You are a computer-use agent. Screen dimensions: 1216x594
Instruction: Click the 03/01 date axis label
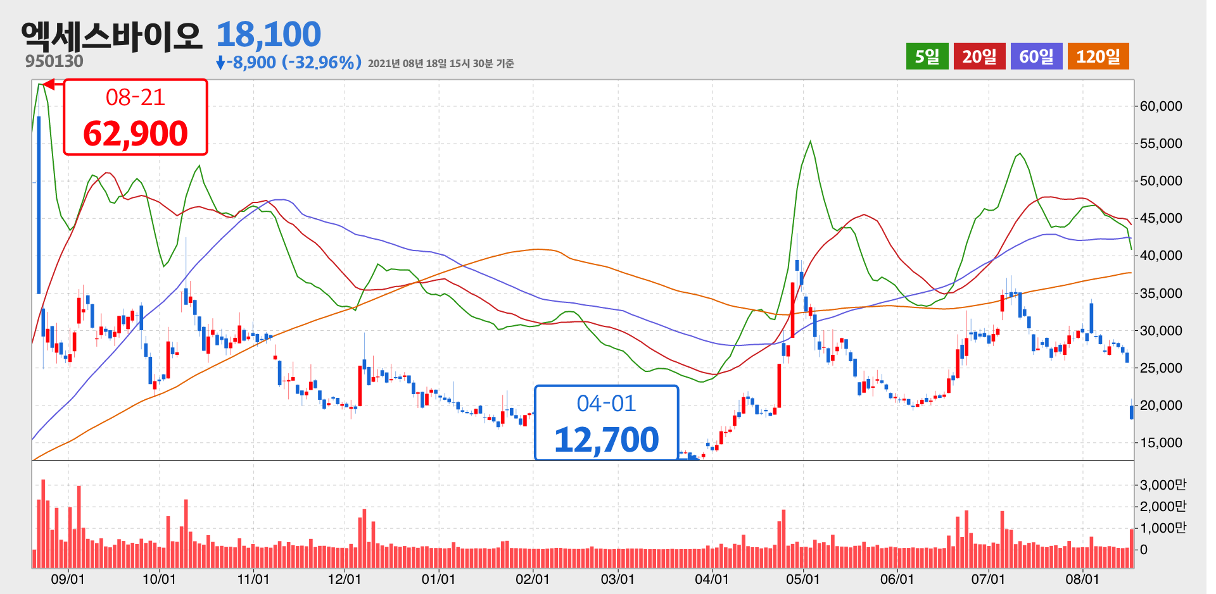pos(617,579)
